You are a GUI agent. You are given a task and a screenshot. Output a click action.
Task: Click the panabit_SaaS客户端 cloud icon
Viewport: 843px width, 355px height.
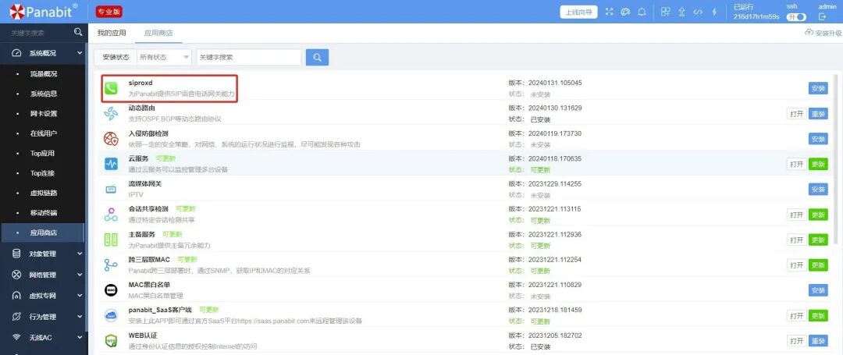click(111, 316)
